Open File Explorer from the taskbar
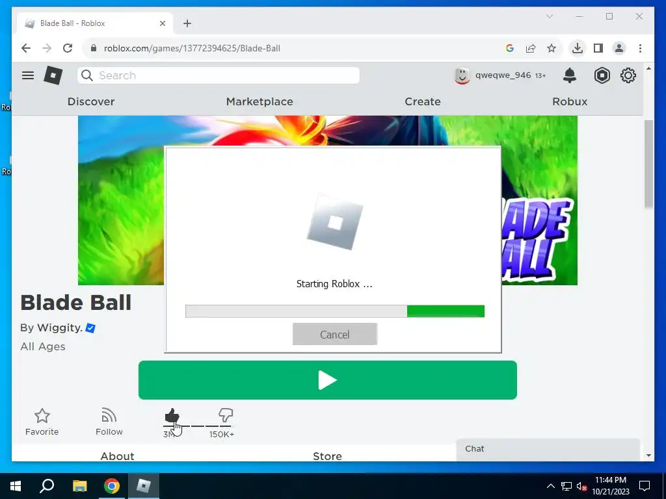The height and width of the screenshot is (499, 666). (x=79, y=486)
